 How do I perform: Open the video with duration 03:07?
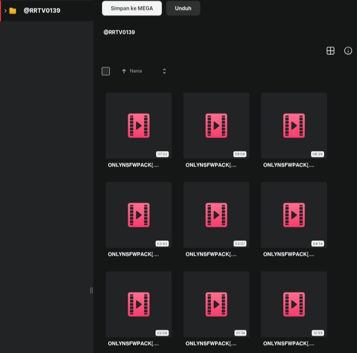[x=216, y=215]
